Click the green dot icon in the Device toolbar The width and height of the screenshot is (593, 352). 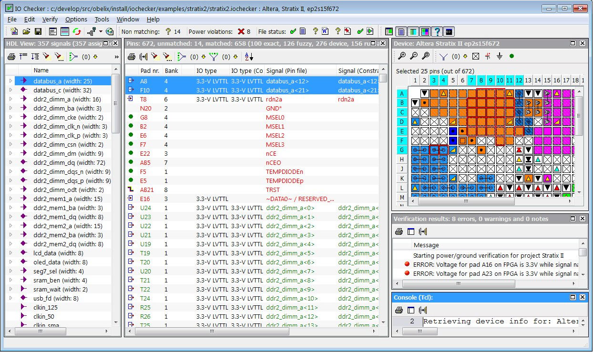pos(511,56)
